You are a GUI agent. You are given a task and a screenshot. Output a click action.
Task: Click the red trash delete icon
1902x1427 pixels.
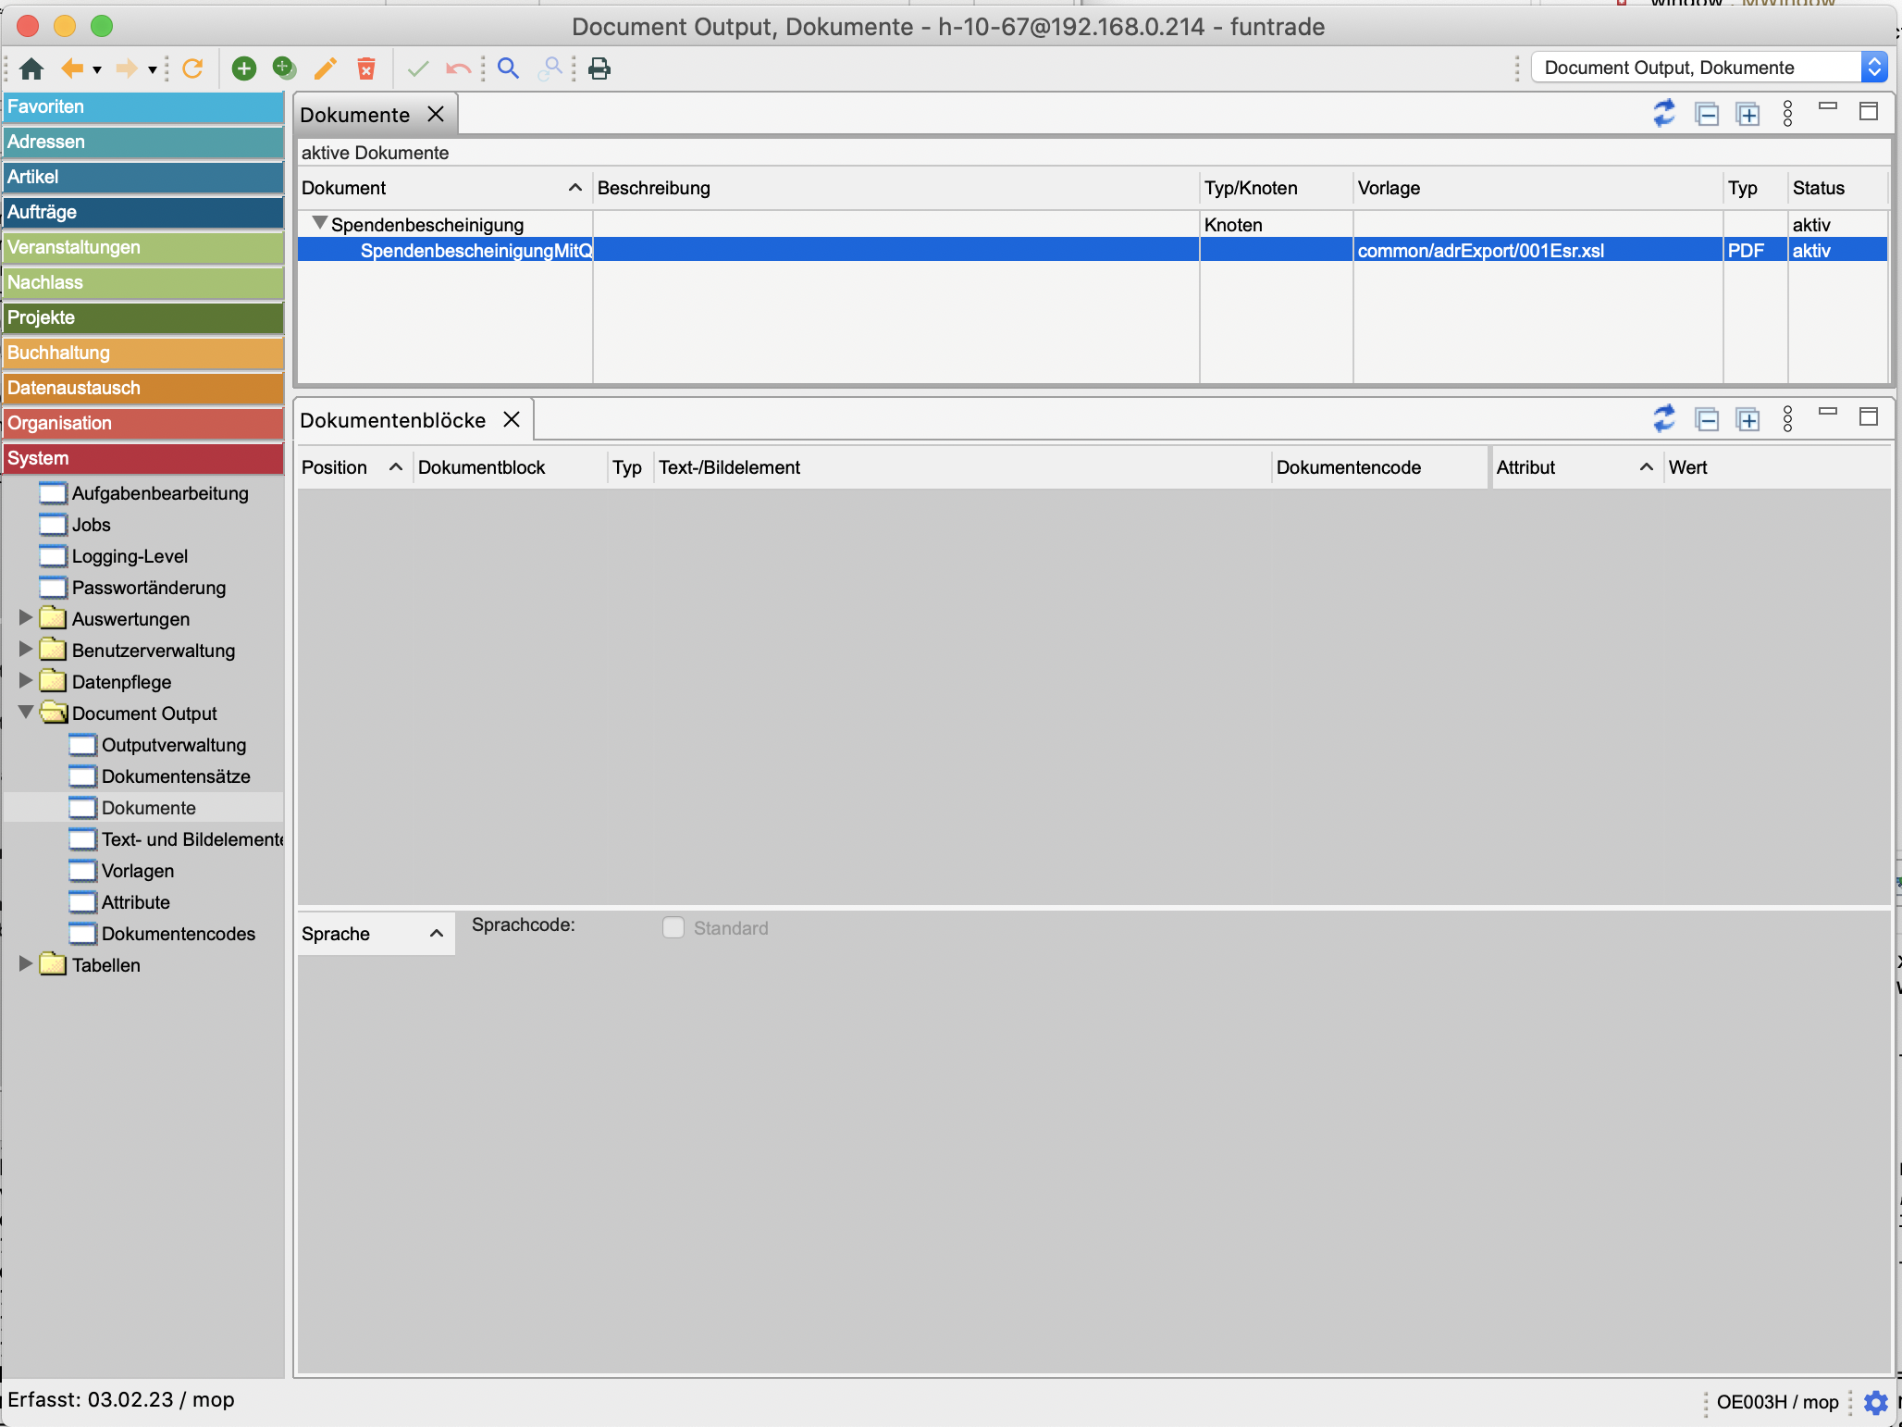point(366,68)
